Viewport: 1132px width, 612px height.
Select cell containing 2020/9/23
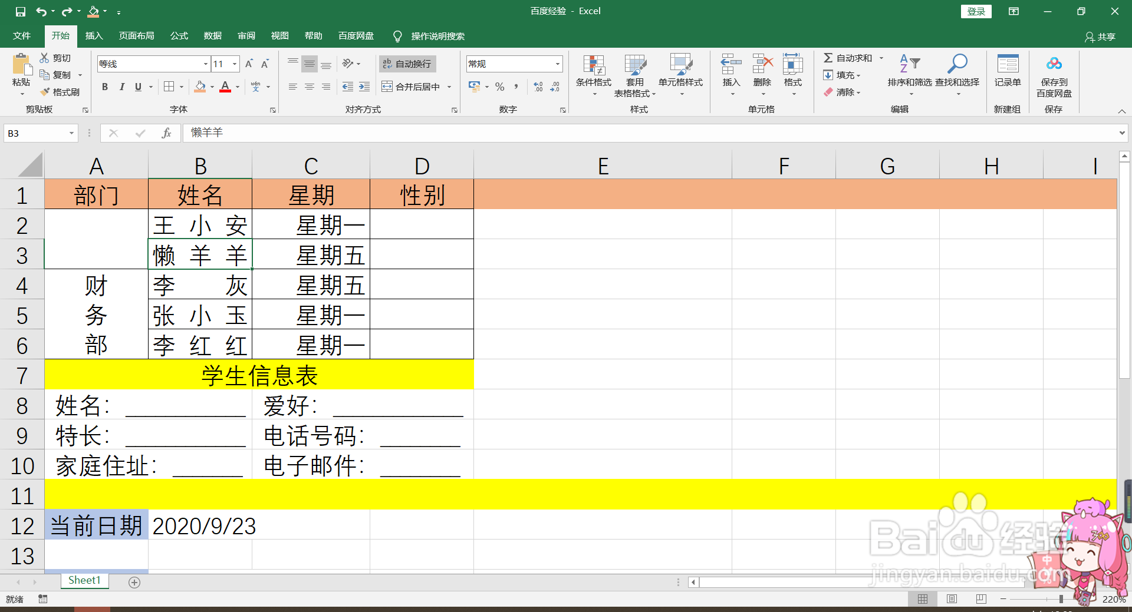pyautogui.click(x=200, y=526)
